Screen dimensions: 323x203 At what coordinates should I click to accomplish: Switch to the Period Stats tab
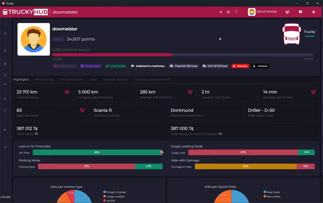click(x=44, y=79)
